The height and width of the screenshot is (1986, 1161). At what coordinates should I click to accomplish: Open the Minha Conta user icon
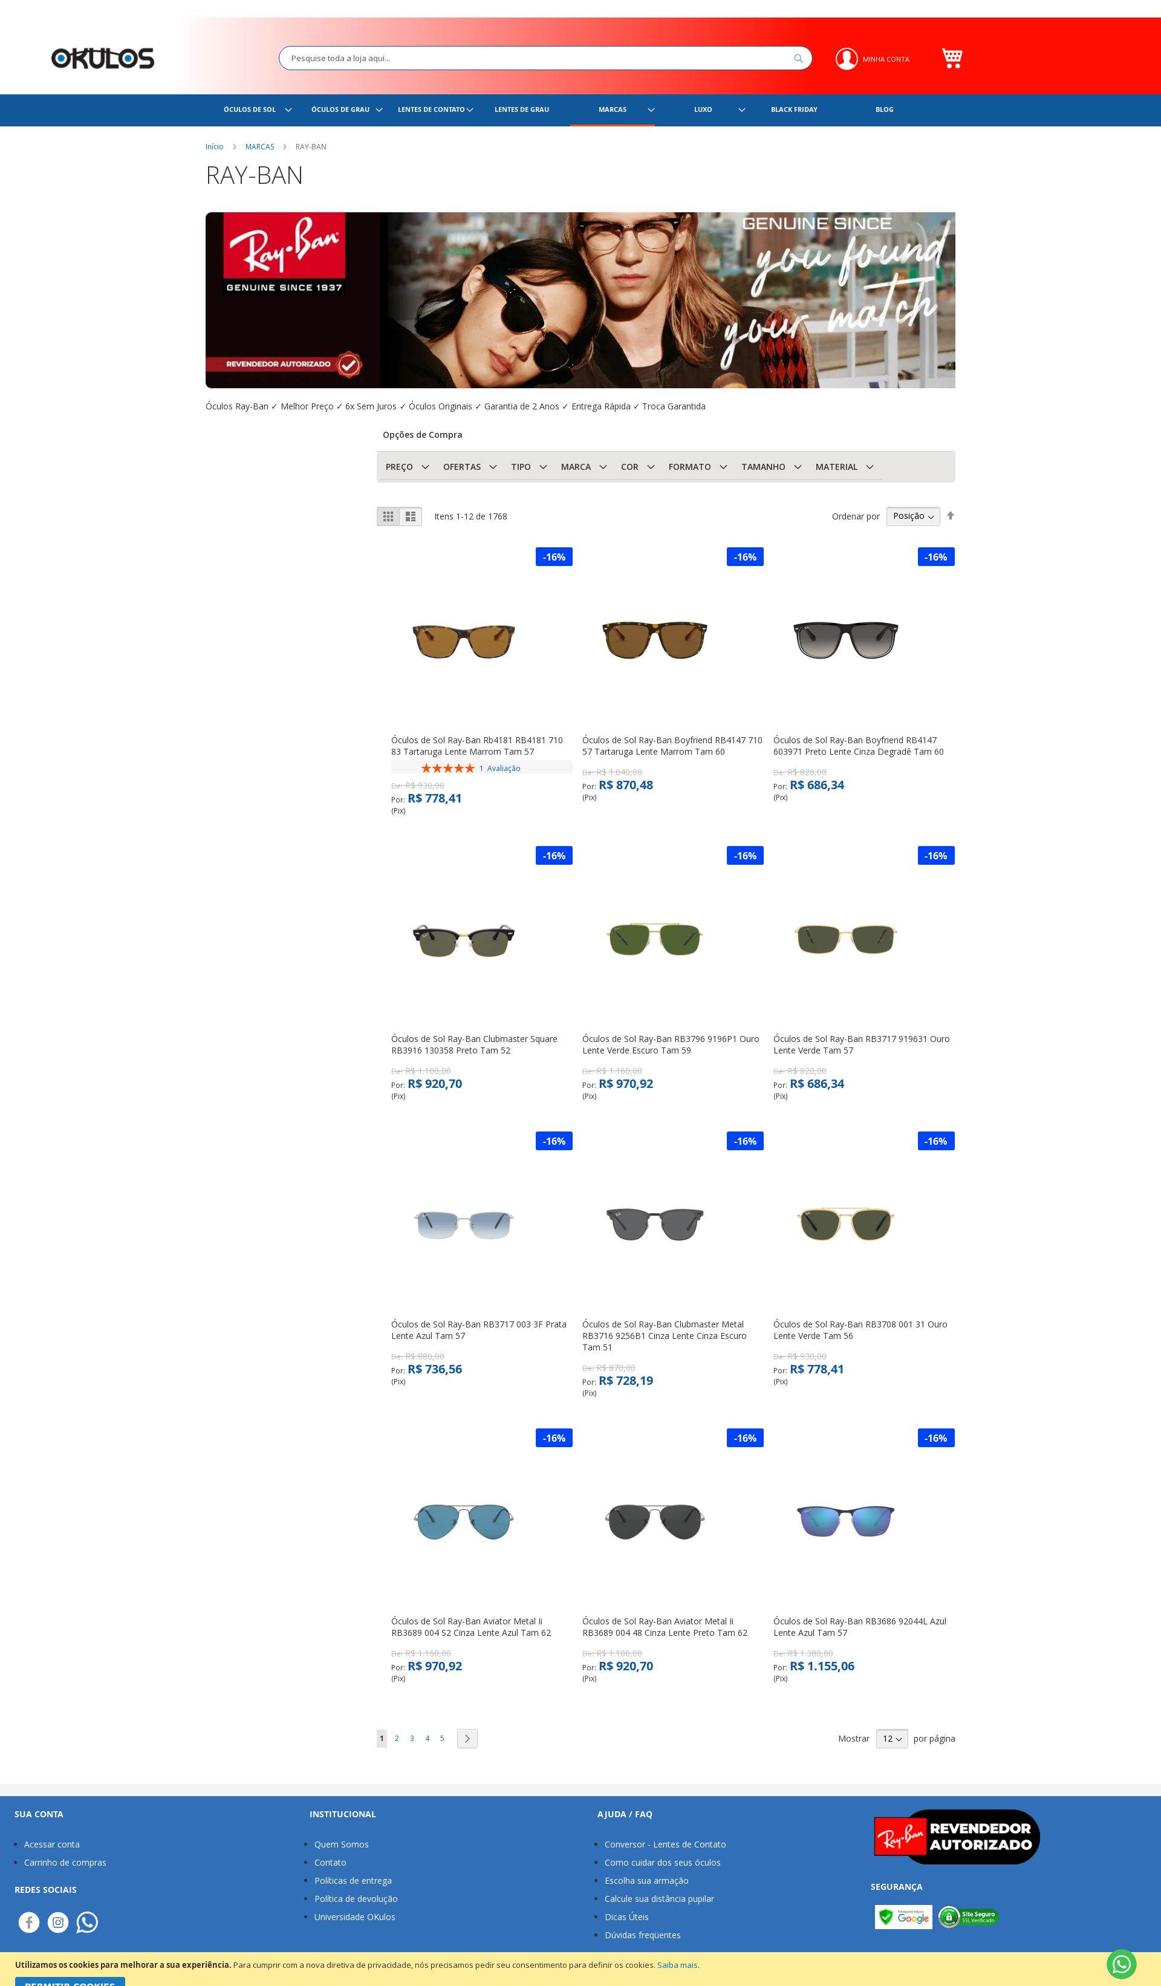(x=847, y=59)
